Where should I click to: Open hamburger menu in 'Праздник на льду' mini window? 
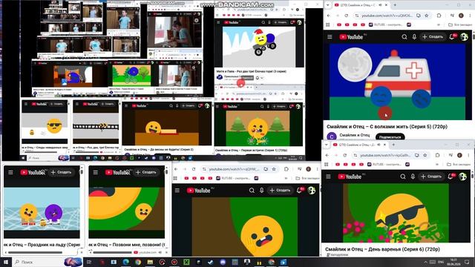[x=10, y=172]
